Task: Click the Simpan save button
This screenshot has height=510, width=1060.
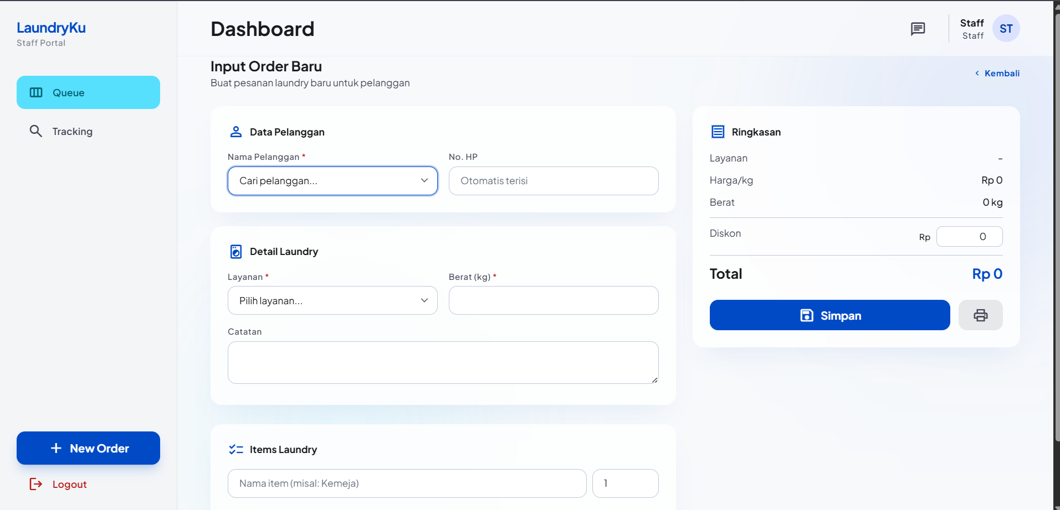Action: (829, 315)
